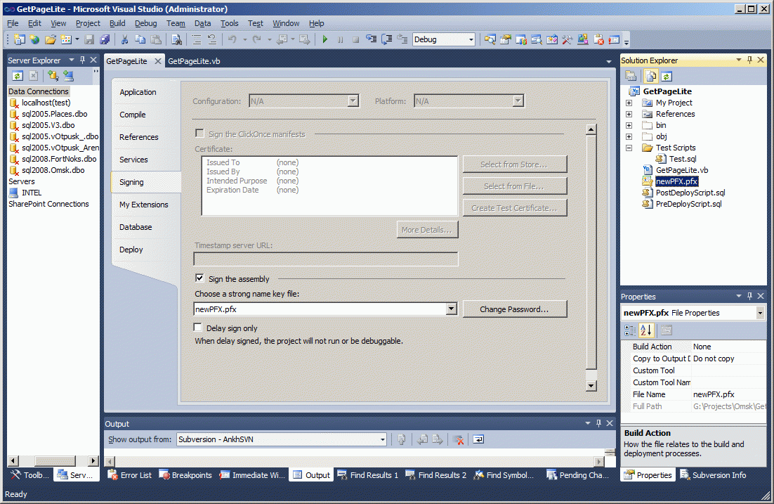The height and width of the screenshot is (504, 774).
Task: Uncheck the Sign the assembly checkbox
Action: (199, 278)
